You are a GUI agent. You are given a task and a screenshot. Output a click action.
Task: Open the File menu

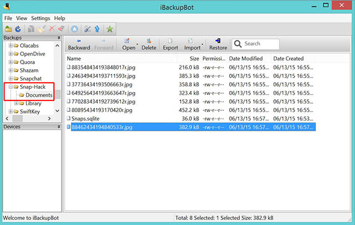(8, 18)
